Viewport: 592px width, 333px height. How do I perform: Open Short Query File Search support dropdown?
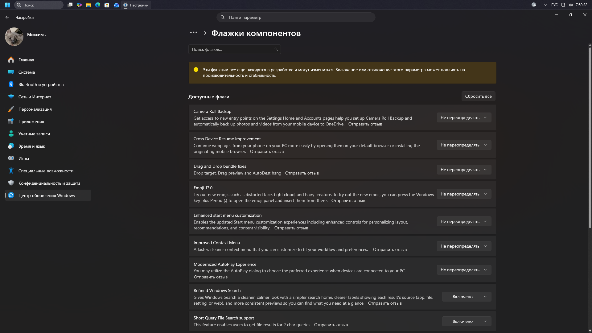[x=467, y=321]
